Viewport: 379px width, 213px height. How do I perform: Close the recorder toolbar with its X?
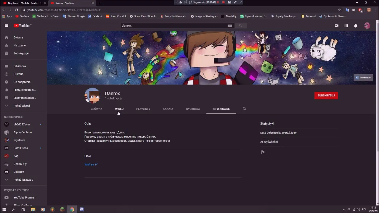pyautogui.click(x=240, y=2)
